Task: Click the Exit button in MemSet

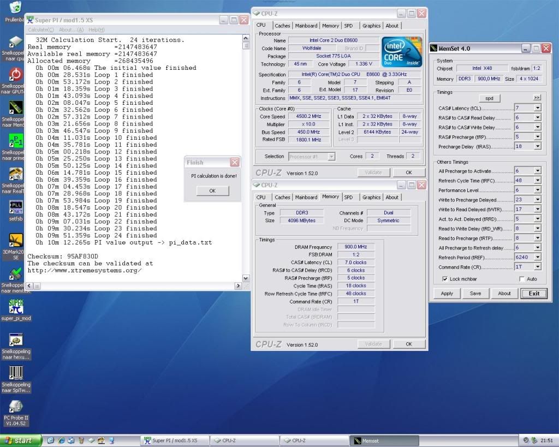Action: (534, 294)
